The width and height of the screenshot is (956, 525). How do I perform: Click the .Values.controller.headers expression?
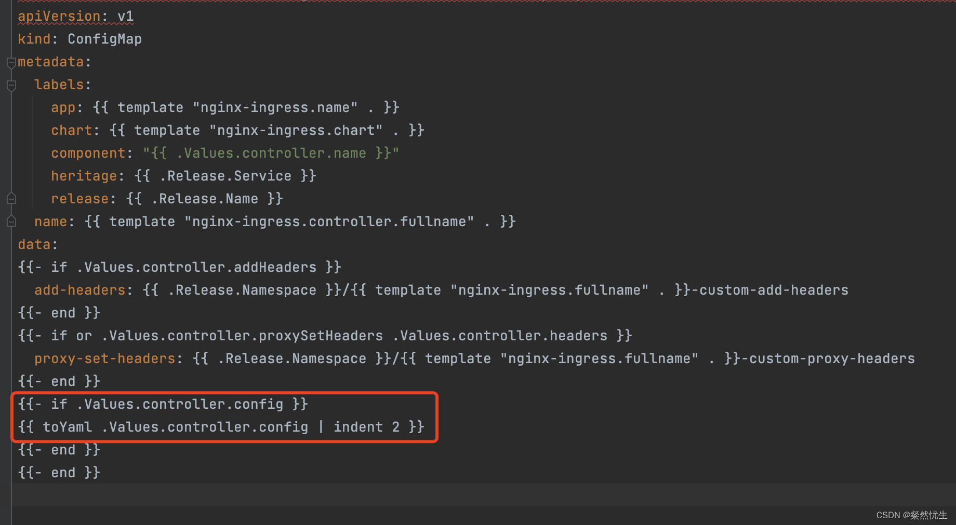click(499, 336)
